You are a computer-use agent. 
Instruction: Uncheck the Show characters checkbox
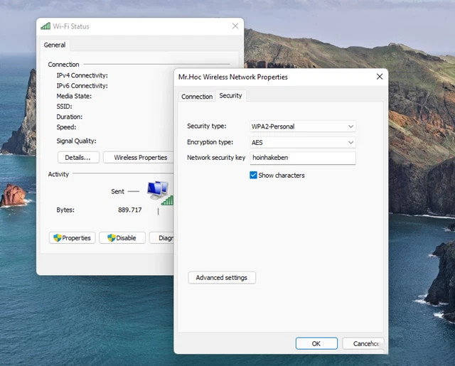253,175
